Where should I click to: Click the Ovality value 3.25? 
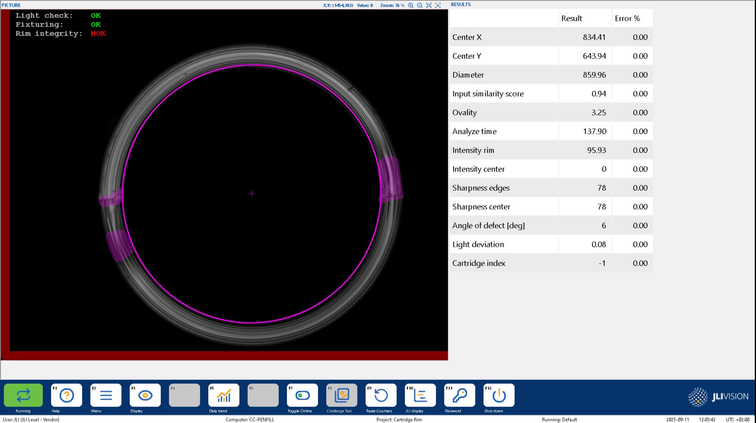click(x=598, y=113)
